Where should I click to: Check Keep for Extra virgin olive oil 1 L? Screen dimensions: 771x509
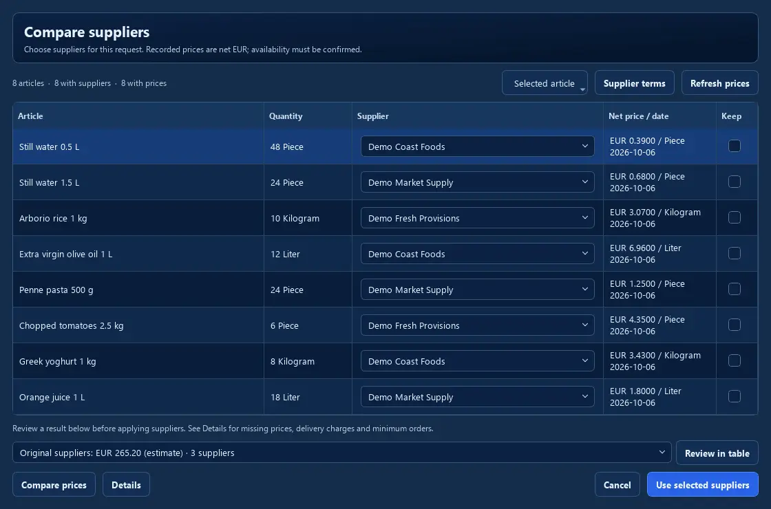734,253
